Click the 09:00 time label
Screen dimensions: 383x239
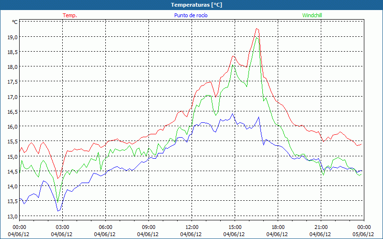pyautogui.click(x=148, y=228)
